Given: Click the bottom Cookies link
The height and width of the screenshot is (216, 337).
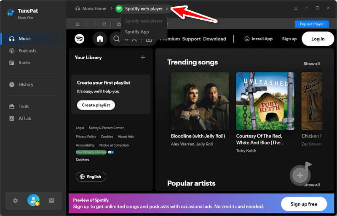Looking at the screenshot, I should click(x=82, y=160).
